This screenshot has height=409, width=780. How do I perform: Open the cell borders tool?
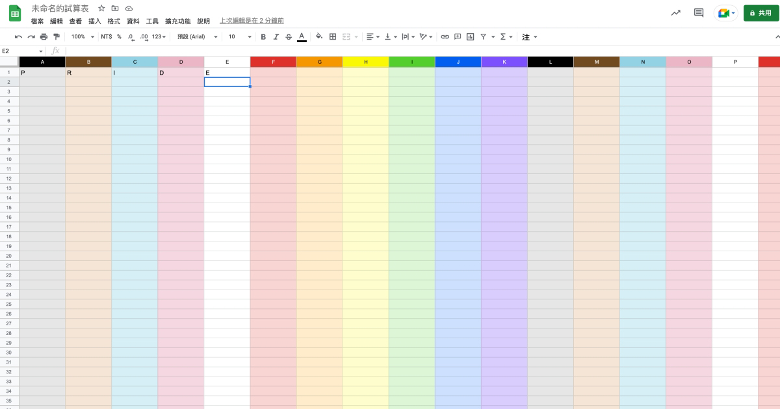[x=333, y=37]
